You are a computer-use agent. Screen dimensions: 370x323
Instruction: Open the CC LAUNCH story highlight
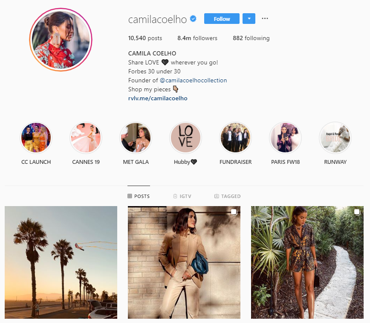tap(36, 138)
